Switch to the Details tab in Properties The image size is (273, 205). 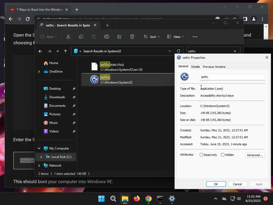pos(195,67)
